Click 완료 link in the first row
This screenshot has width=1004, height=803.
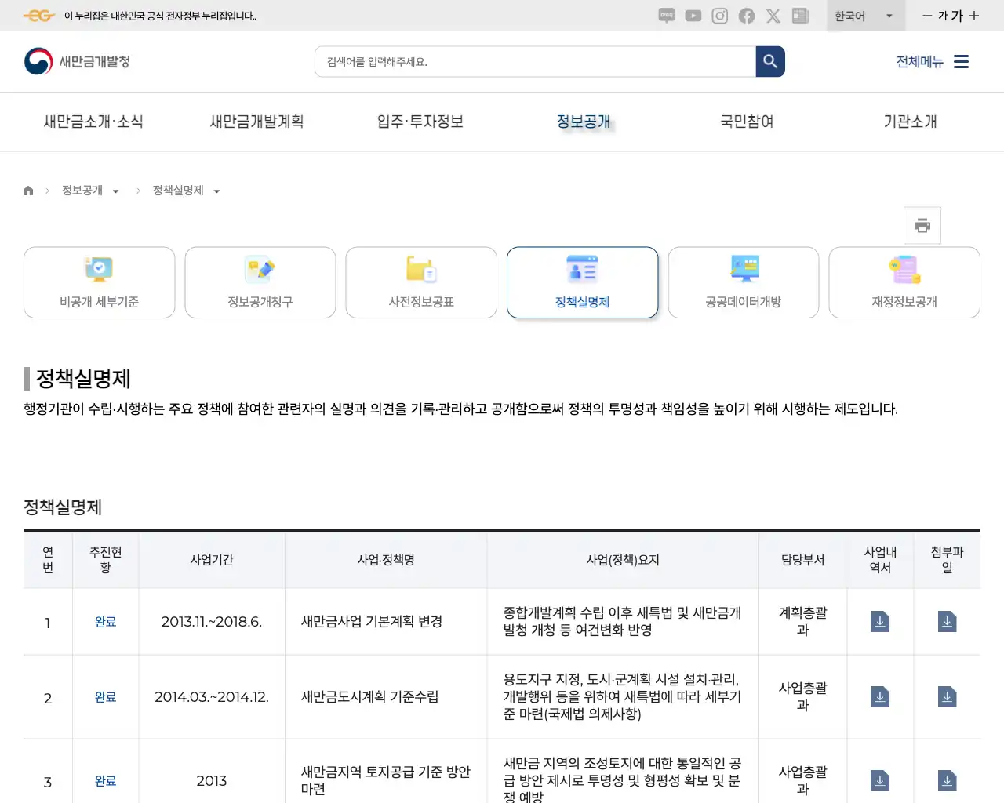click(105, 621)
